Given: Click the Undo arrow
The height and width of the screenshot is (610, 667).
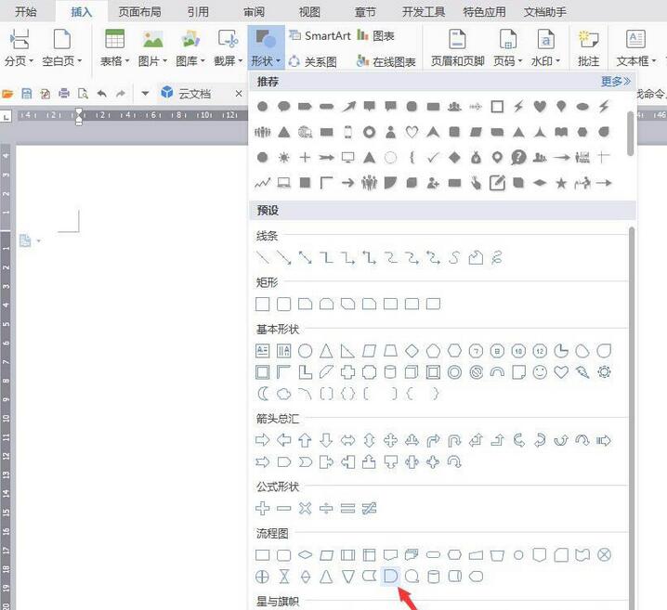Looking at the screenshot, I should click(x=101, y=93).
